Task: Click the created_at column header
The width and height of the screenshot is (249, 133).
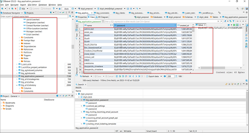Action: click(184, 25)
